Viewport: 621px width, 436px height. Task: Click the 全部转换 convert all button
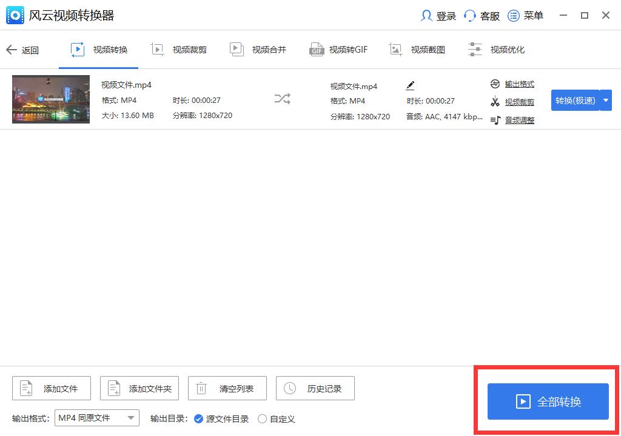548,401
